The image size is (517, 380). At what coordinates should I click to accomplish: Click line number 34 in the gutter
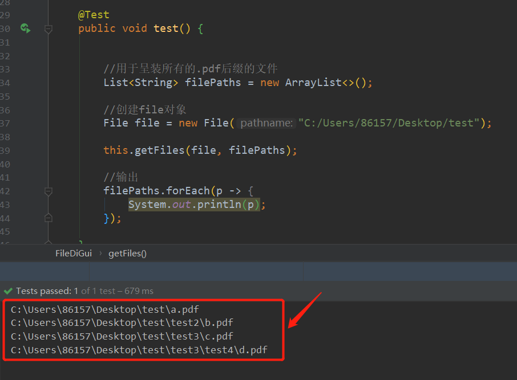point(5,83)
